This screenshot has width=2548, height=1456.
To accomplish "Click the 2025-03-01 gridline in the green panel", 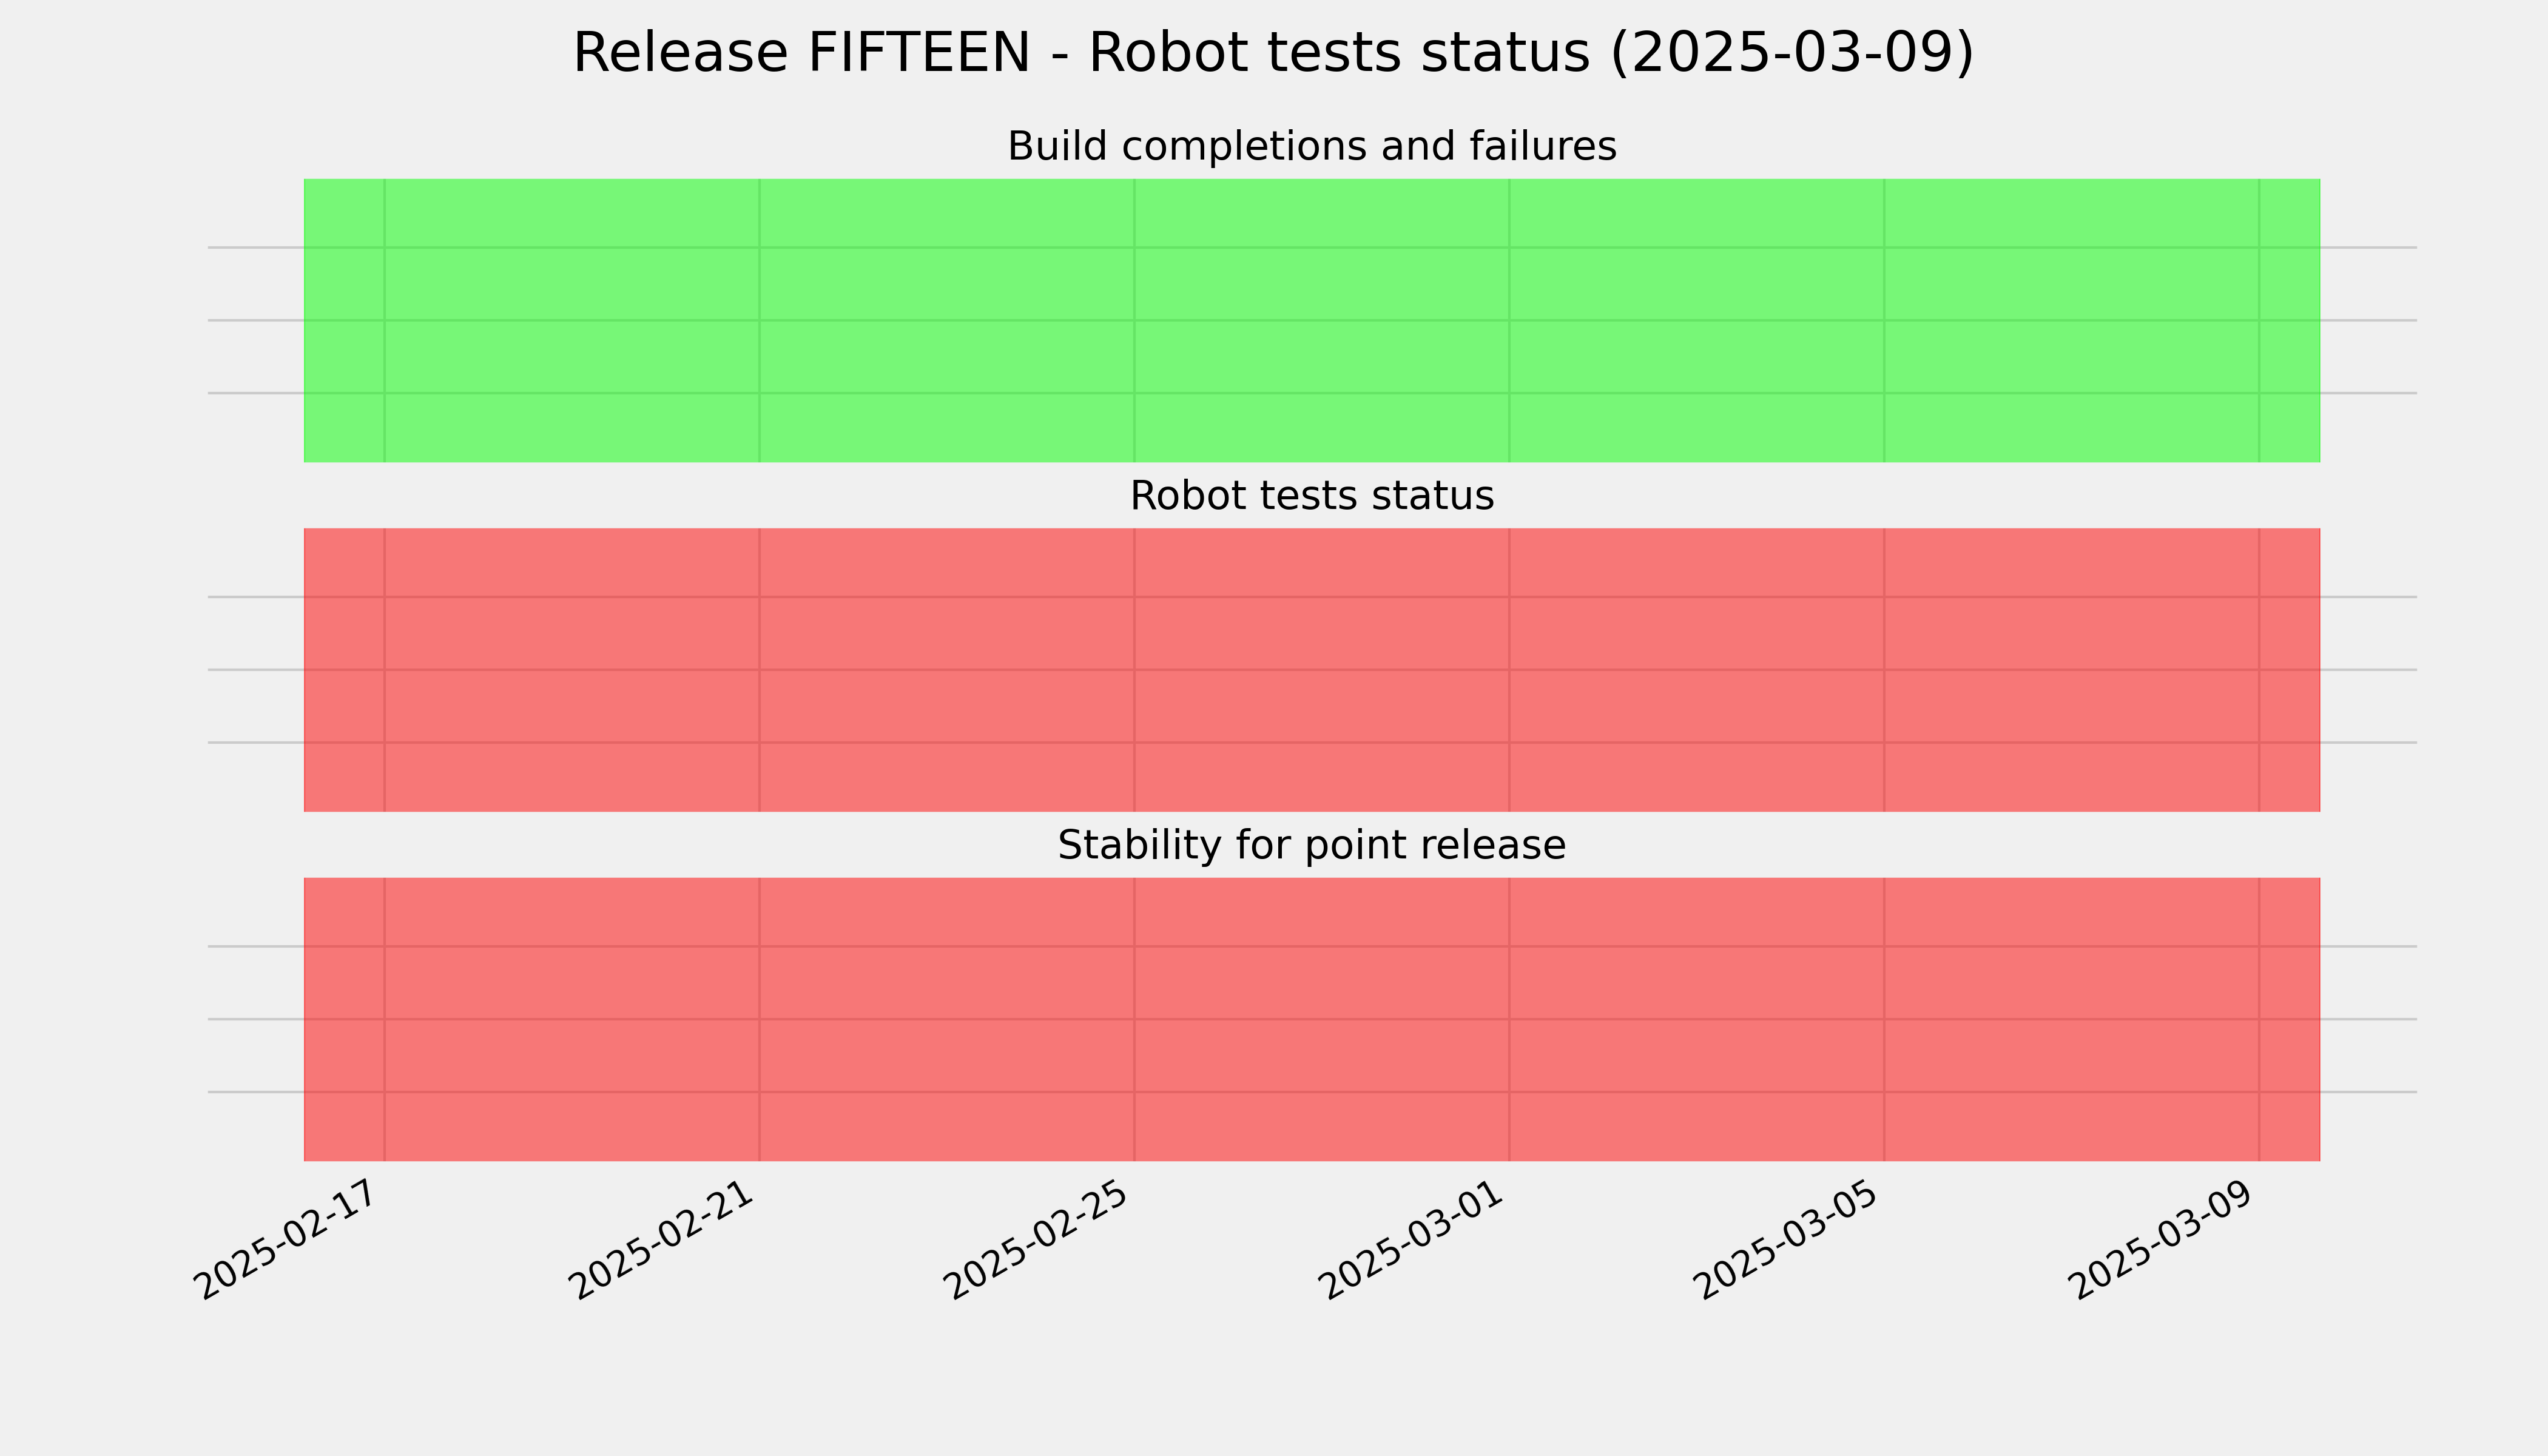I will point(1509,320).
